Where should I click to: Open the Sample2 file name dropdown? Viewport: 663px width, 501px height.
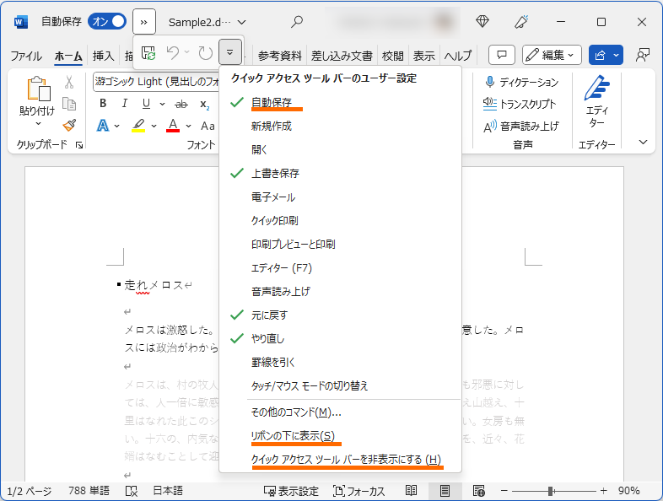242,22
